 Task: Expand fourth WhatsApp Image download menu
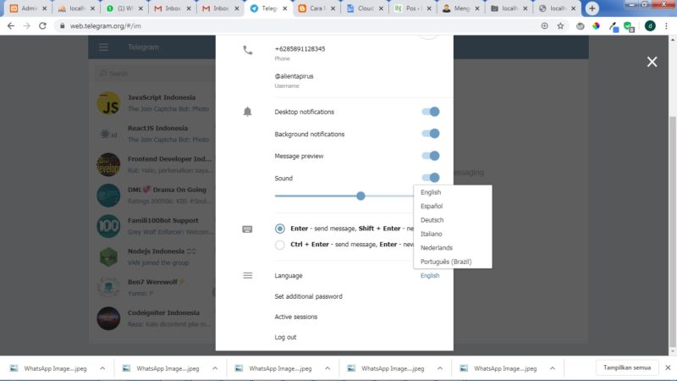coord(440,368)
